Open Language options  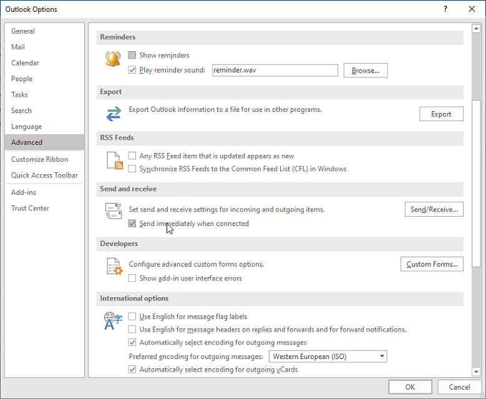44,127
